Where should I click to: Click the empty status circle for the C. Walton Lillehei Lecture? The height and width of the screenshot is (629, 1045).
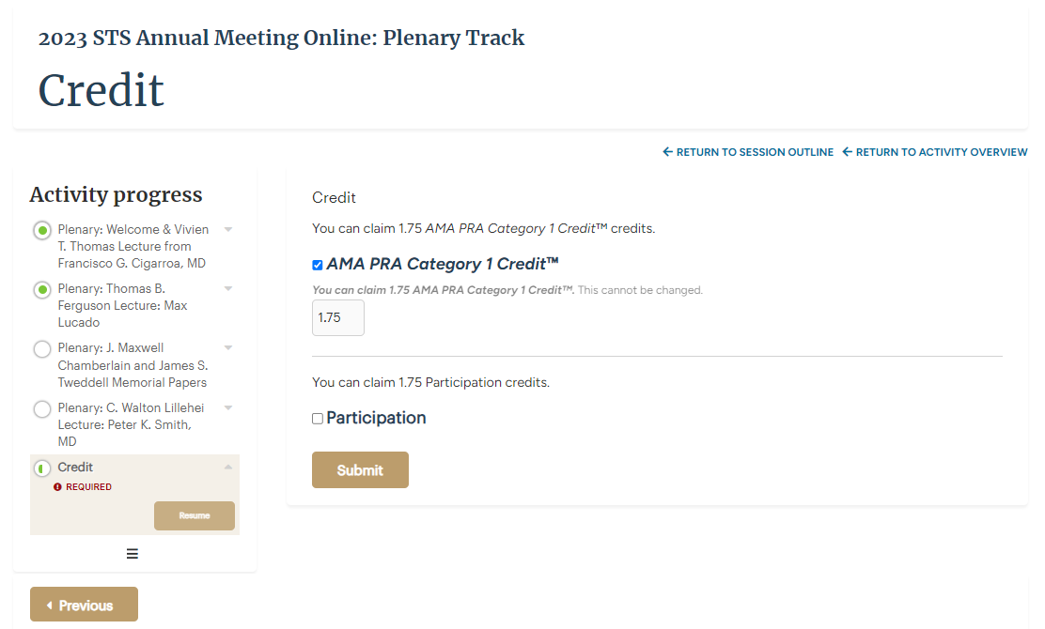(x=41, y=408)
